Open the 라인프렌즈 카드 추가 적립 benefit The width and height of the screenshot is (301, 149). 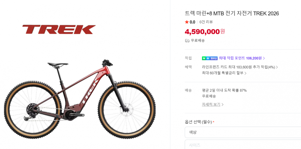click(x=238, y=67)
